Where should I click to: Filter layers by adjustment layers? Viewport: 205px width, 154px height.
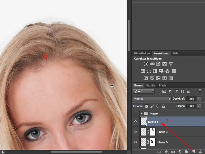(x=170, y=91)
